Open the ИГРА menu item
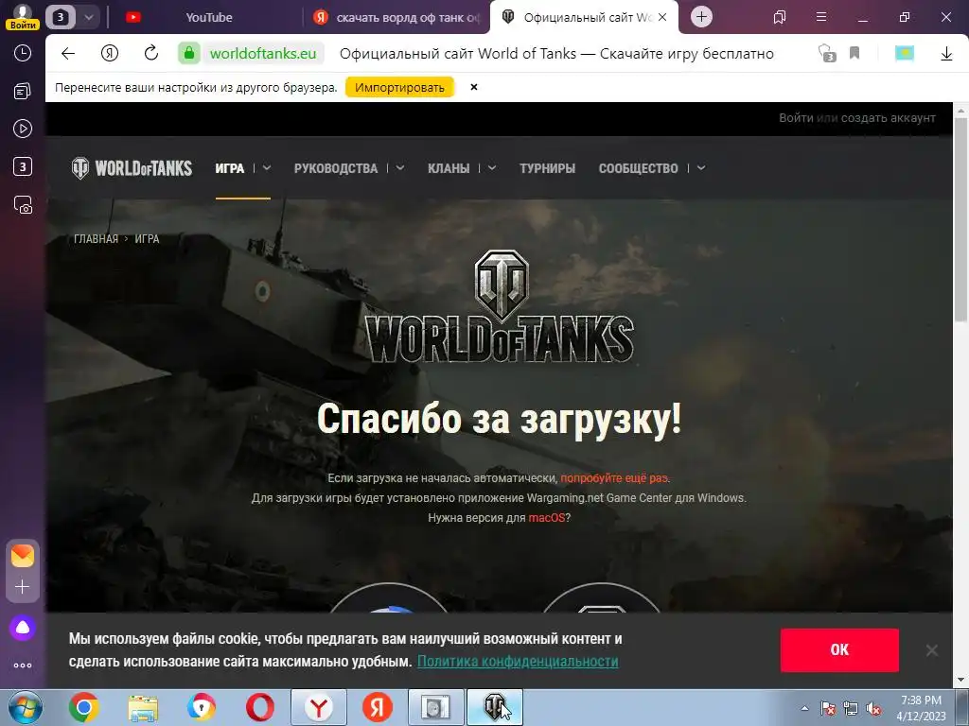Viewport: 969px width, 726px height. pos(230,168)
